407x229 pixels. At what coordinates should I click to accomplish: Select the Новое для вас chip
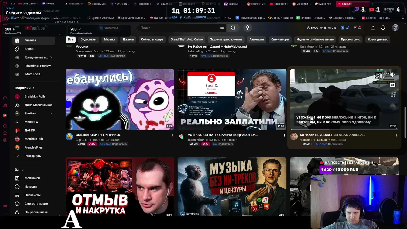[378, 39]
